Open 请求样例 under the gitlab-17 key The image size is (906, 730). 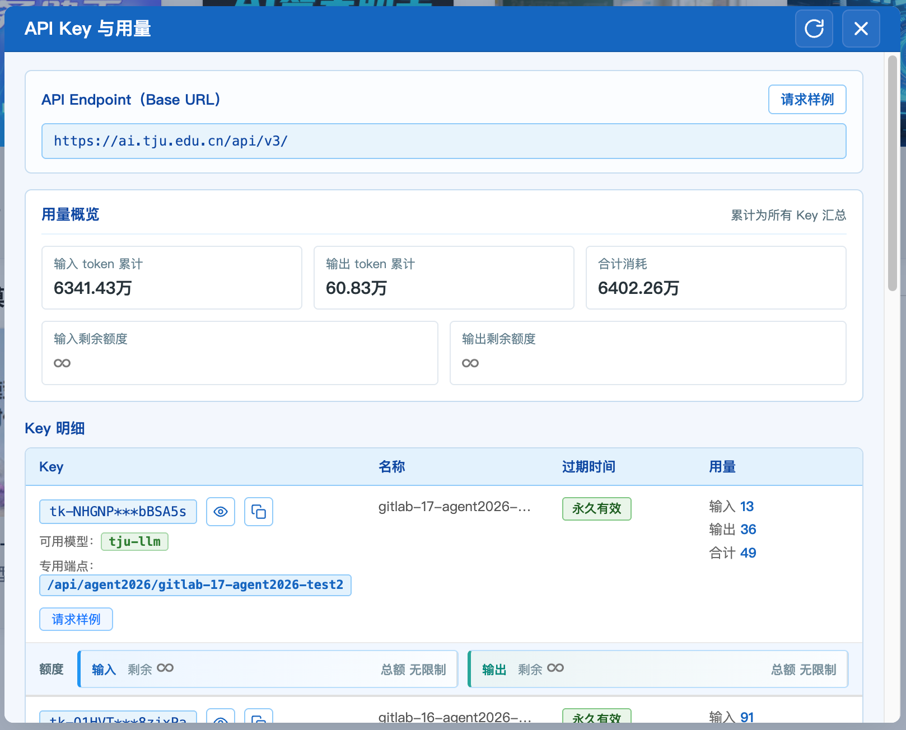[x=76, y=619]
